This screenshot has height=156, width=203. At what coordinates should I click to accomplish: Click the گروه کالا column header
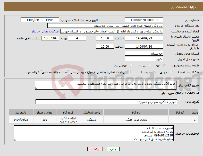click(68, 112)
